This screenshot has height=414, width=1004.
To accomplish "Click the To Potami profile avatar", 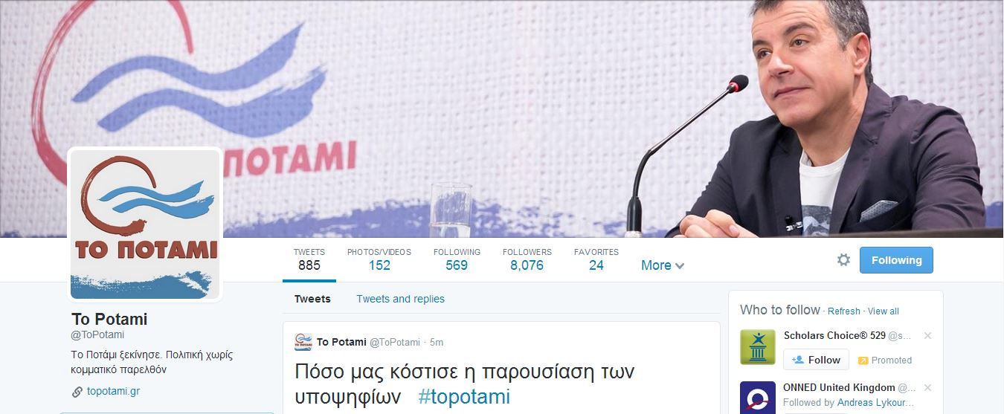I will point(145,224).
